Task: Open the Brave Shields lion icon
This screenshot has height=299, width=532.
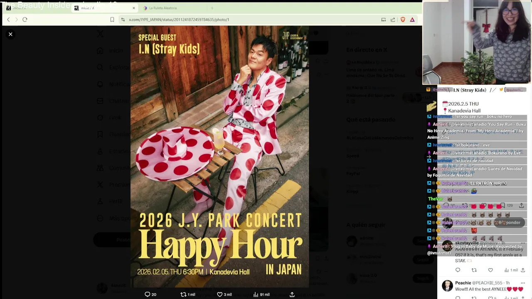Action: pyautogui.click(x=403, y=20)
